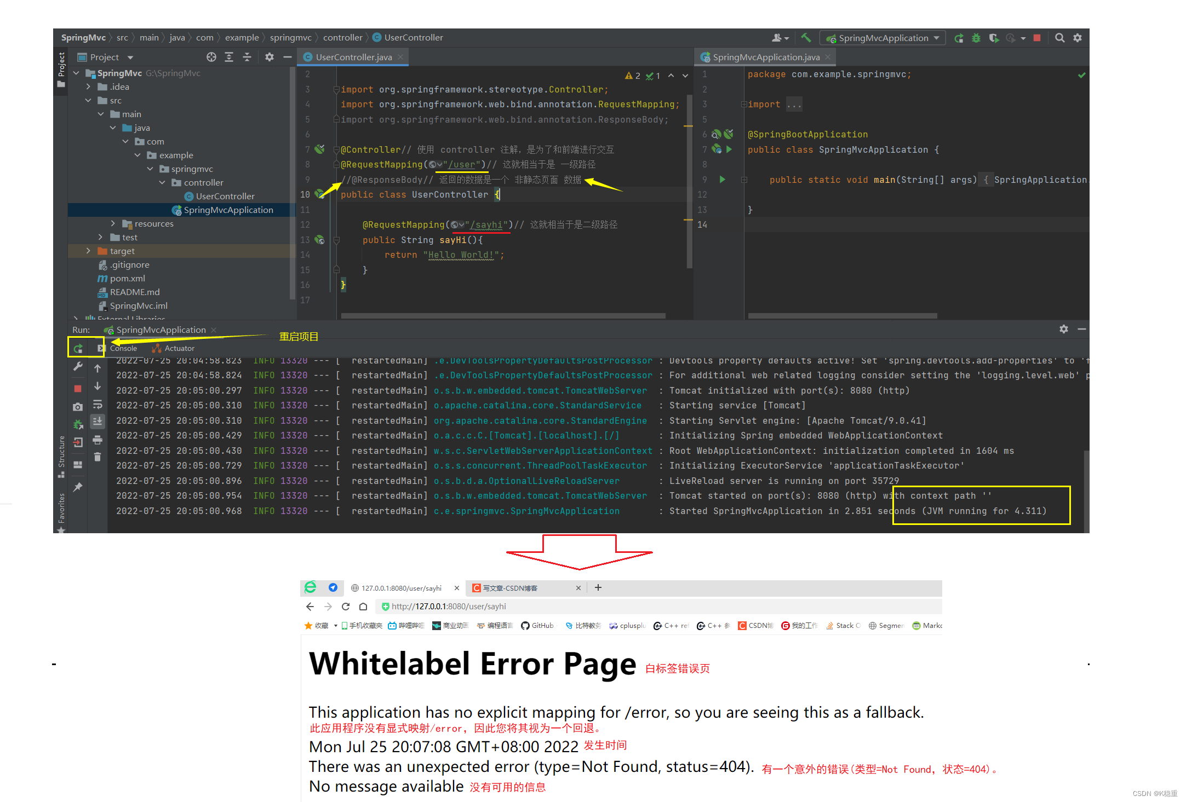1186x802 pixels.
Task: Run with Coverage using the shield icon
Action: [994, 38]
